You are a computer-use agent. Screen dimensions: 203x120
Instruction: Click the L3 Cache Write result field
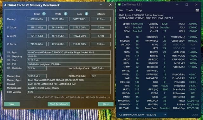(58, 44)
